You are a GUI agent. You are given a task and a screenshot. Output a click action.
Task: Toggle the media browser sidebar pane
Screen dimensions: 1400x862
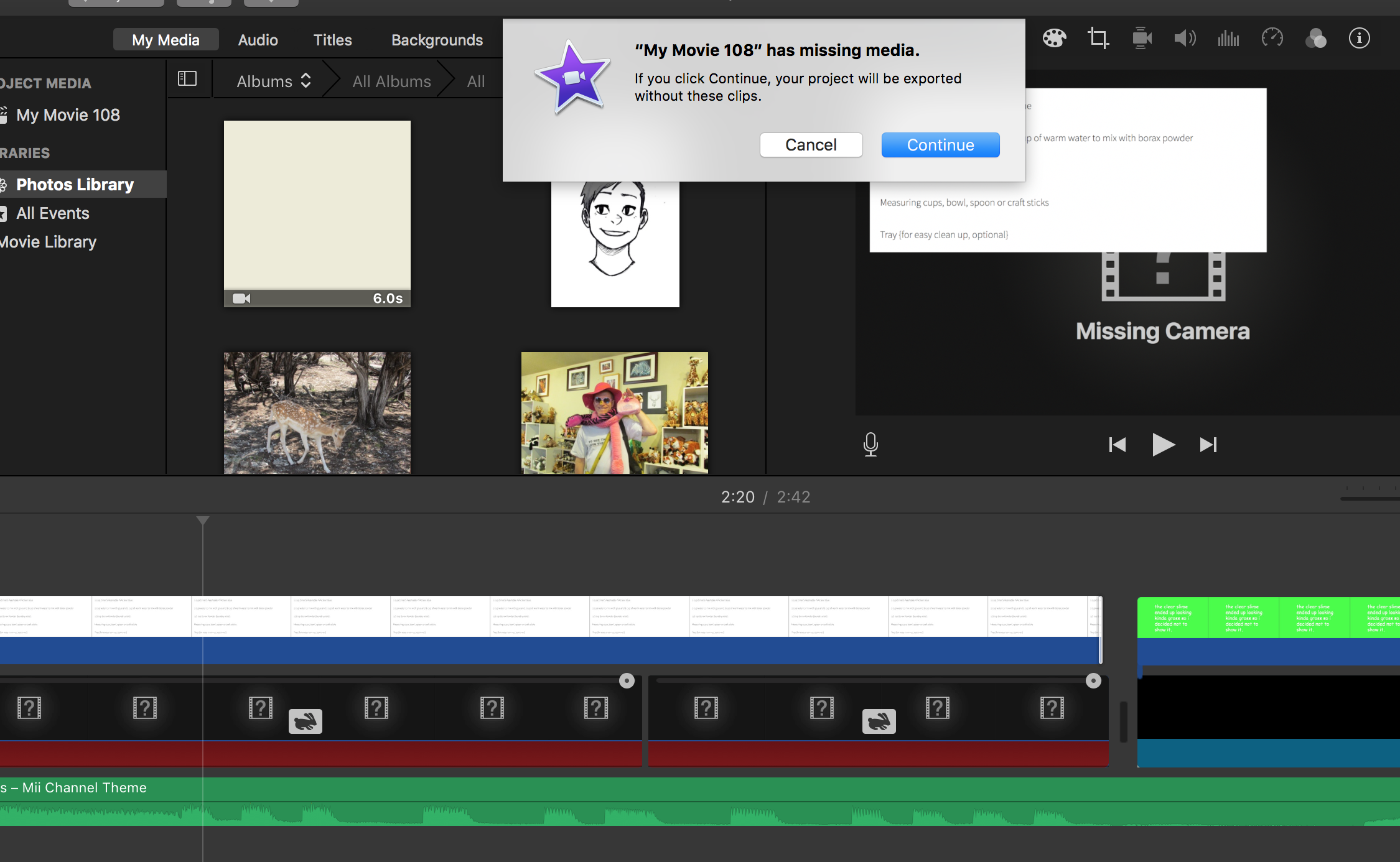pyautogui.click(x=187, y=78)
